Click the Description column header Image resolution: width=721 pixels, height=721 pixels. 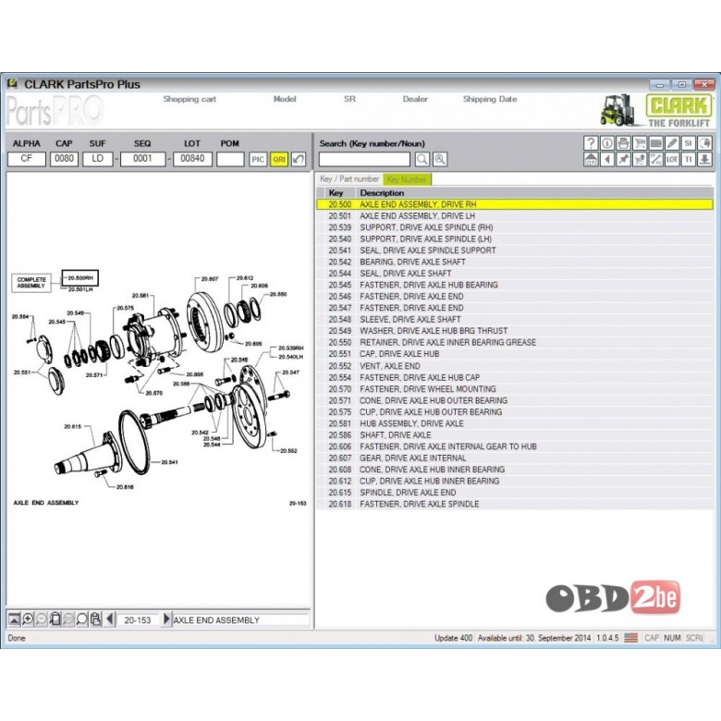[382, 193]
